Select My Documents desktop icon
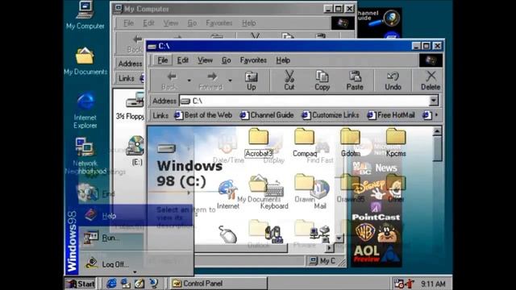 (x=85, y=61)
